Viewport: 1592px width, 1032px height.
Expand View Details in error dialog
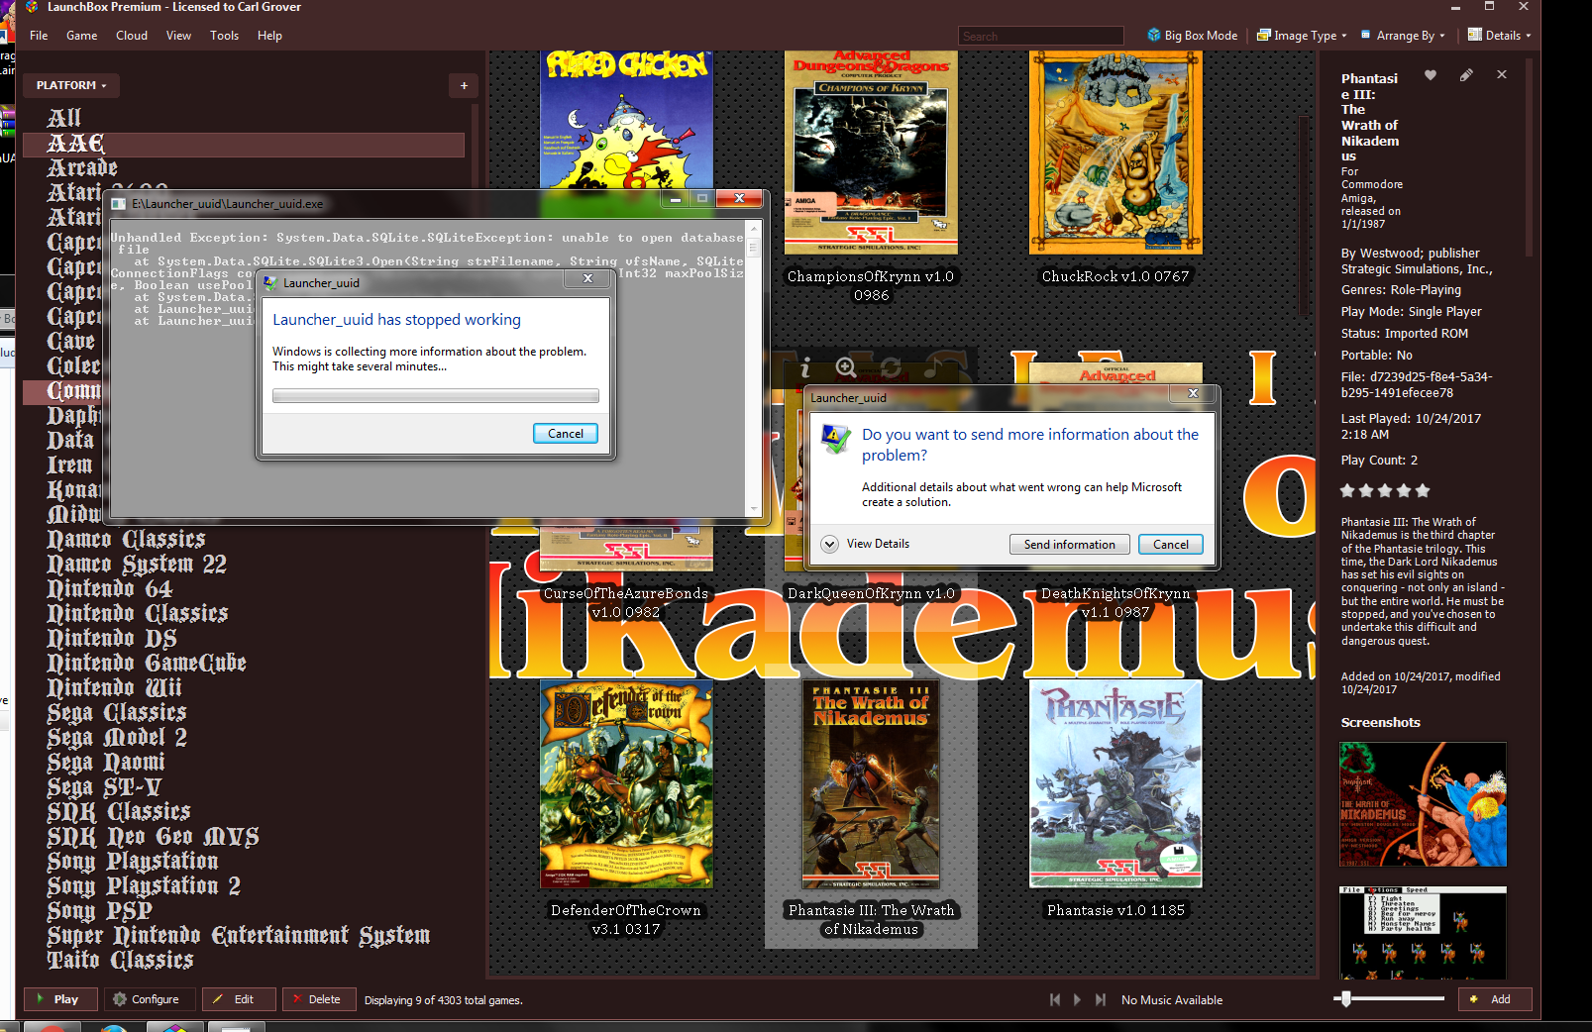pyautogui.click(x=866, y=544)
